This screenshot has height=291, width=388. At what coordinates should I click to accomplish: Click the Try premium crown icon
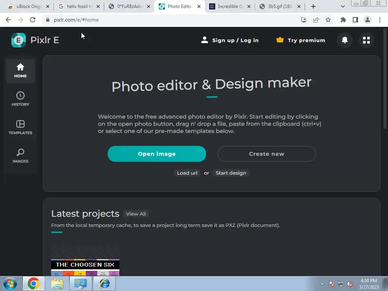pyautogui.click(x=280, y=40)
